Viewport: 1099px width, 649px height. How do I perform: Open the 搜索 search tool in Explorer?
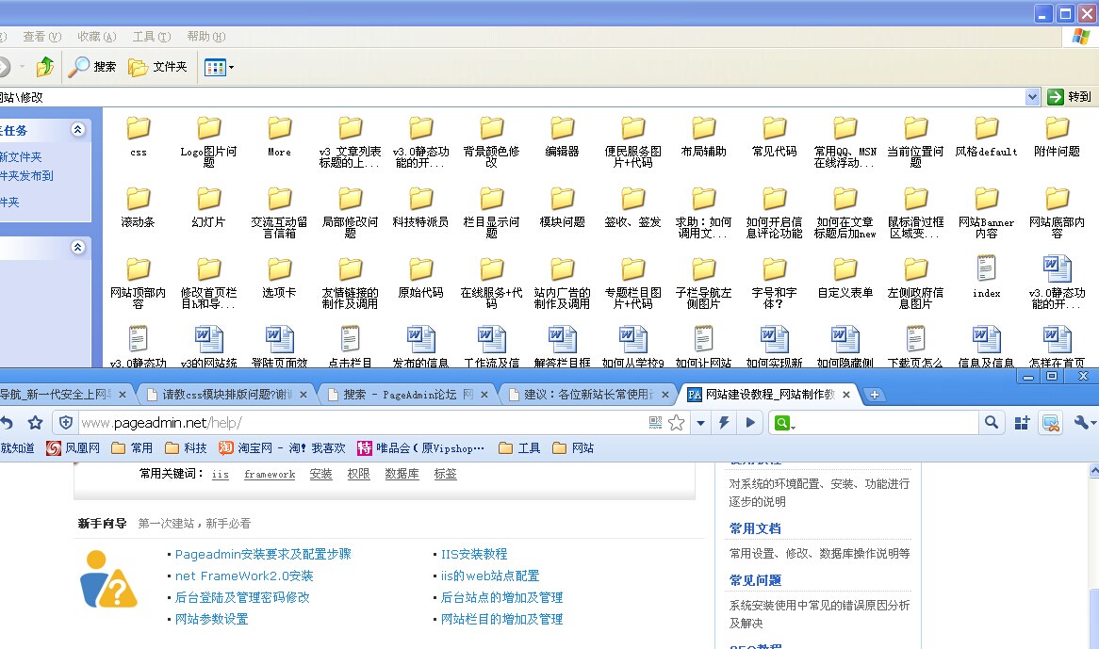(92, 67)
